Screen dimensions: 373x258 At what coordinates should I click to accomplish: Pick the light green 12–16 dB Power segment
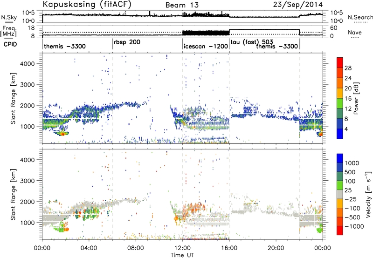point(340,103)
